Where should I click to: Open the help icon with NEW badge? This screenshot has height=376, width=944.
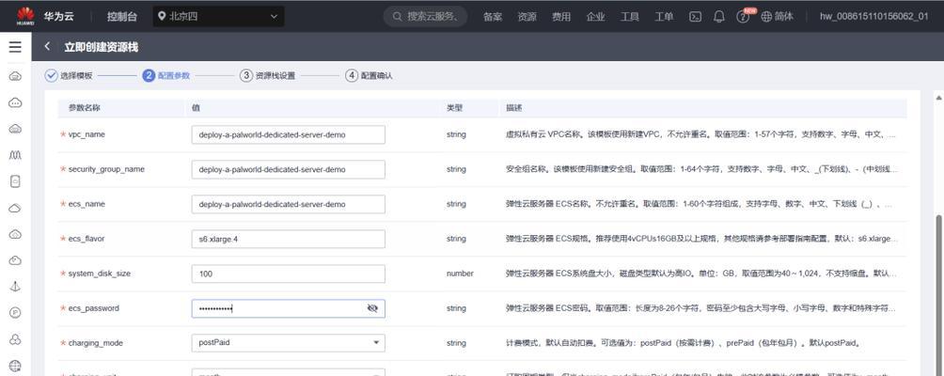click(x=744, y=16)
